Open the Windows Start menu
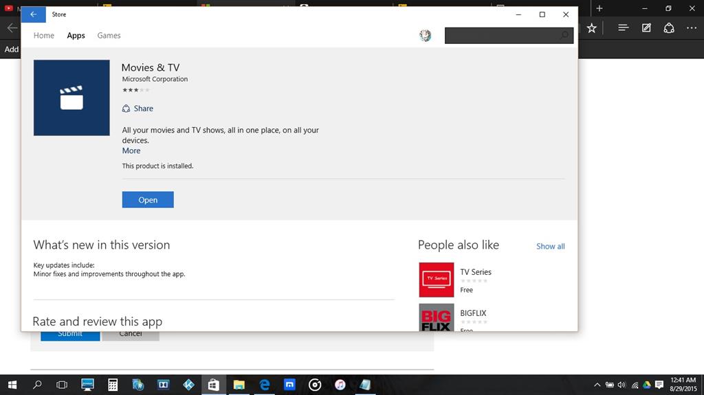Screen dimensions: 704x395 point(12,385)
